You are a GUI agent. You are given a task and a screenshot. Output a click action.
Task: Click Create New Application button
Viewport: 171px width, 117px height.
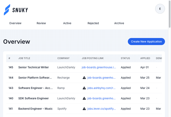(146, 41)
